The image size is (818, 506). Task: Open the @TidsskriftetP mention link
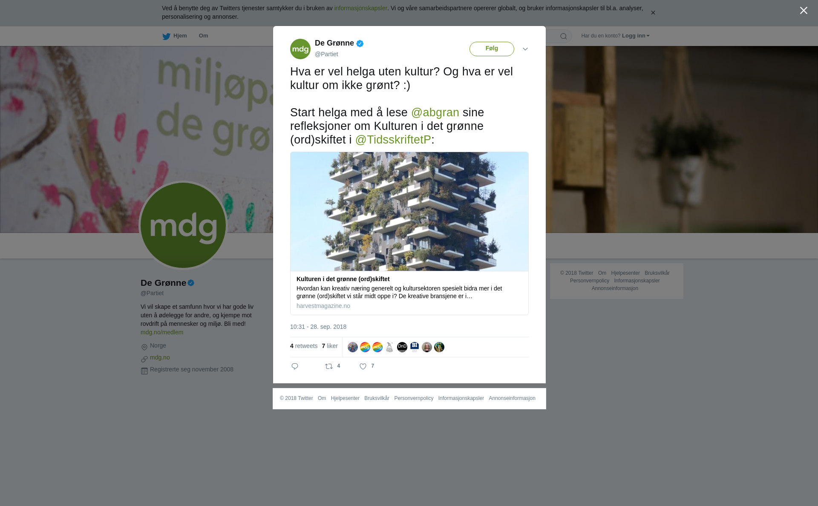pyautogui.click(x=393, y=140)
